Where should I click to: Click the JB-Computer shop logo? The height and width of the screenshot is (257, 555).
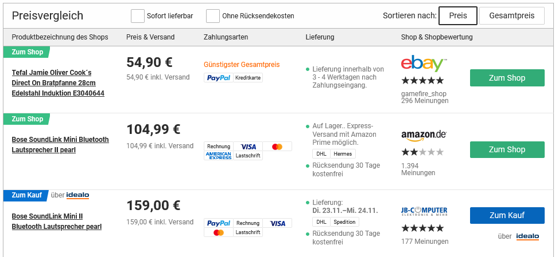click(424, 211)
